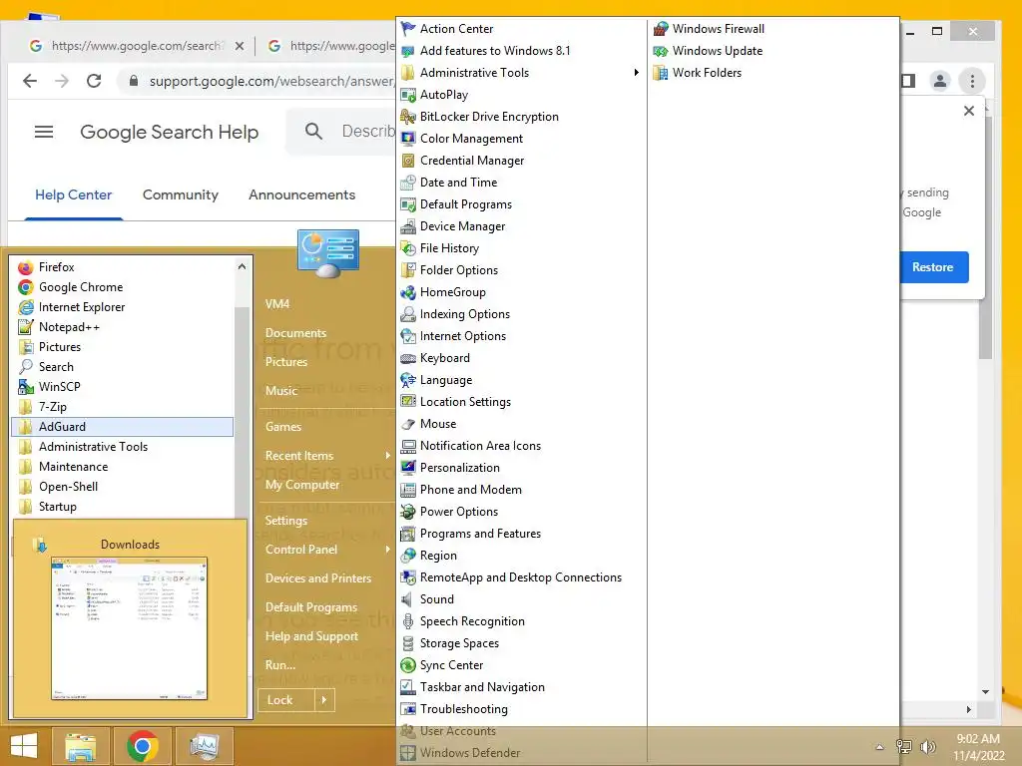
Task: Click the 9:02 AM clock in taskbar
Action: [x=978, y=739]
